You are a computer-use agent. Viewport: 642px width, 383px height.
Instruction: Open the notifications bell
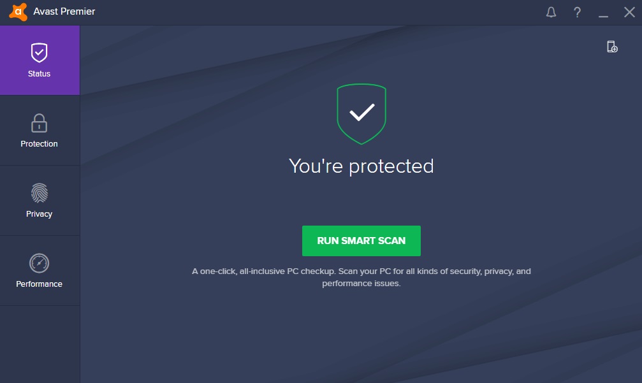click(x=551, y=12)
